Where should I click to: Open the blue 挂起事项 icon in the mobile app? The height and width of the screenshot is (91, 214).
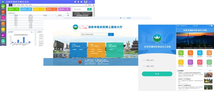click(x=200, y=53)
